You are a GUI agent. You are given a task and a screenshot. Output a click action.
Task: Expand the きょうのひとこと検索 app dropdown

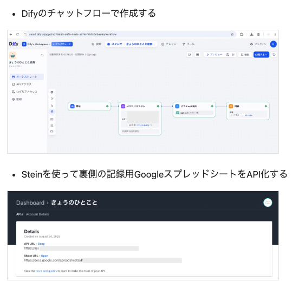point(141,44)
